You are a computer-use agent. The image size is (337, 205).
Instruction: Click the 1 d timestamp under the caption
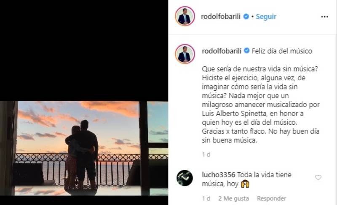coord(206,155)
